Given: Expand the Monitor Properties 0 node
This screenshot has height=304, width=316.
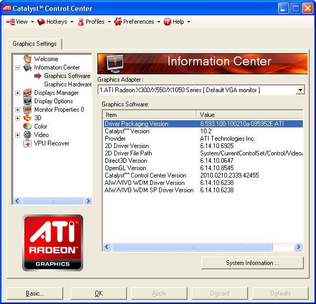Looking at the screenshot, I should (18, 110).
